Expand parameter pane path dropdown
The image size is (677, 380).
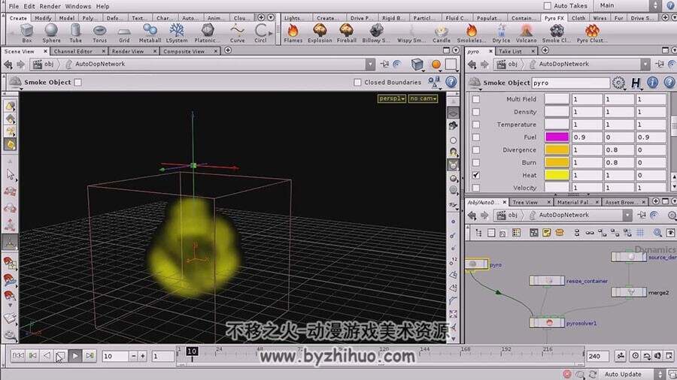pos(645,64)
